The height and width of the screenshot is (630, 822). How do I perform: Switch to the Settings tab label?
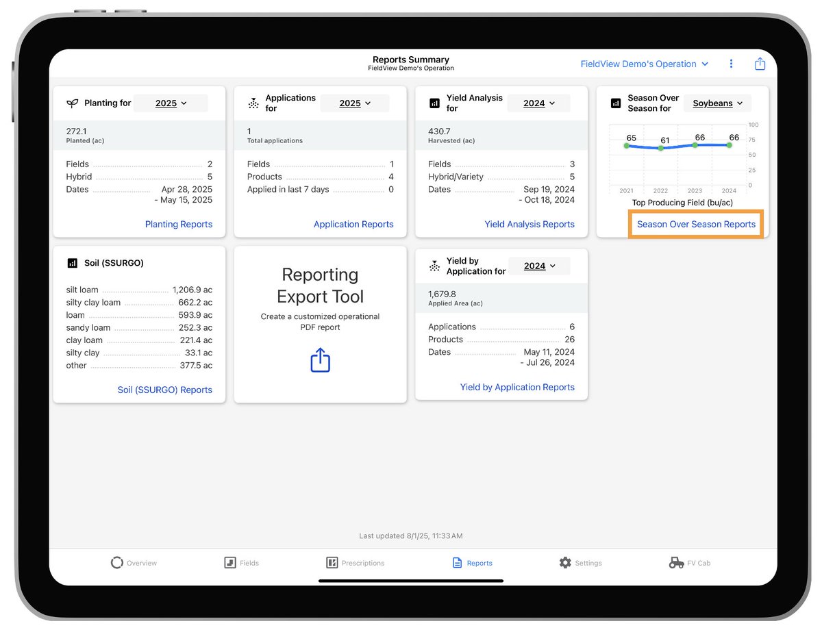click(588, 564)
